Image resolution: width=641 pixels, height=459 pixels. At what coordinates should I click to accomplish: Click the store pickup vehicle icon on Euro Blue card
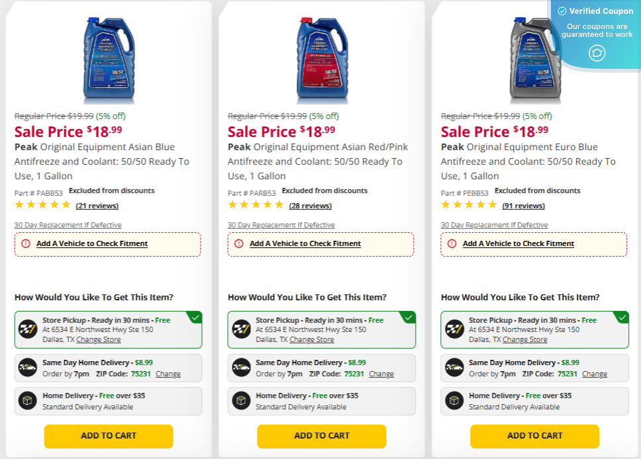tap(455, 329)
